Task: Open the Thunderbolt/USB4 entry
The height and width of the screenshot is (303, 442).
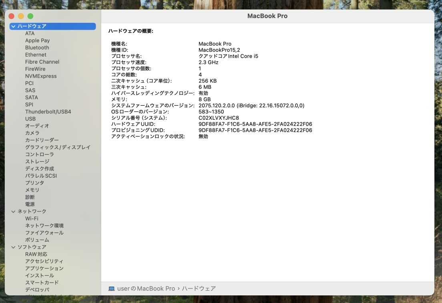Action: (48, 112)
